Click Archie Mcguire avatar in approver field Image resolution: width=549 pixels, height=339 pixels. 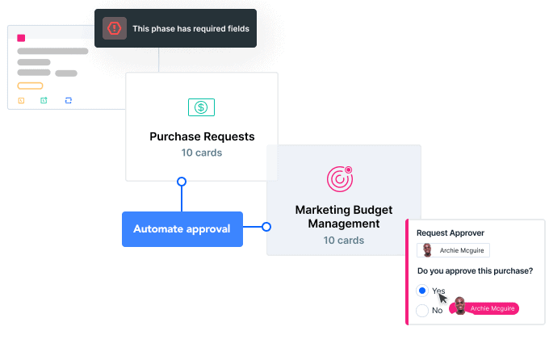pos(427,250)
